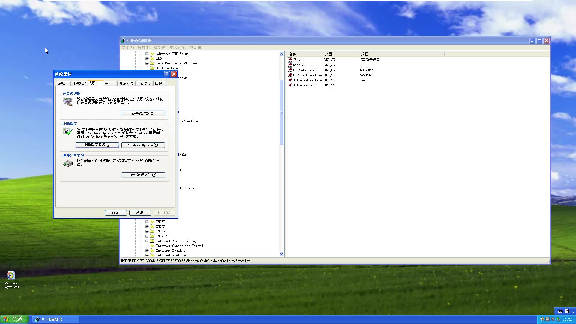The width and height of the screenshot is (576, 324).
Task: Expand the AudioCompressionManager key
Action: [147, 63]
